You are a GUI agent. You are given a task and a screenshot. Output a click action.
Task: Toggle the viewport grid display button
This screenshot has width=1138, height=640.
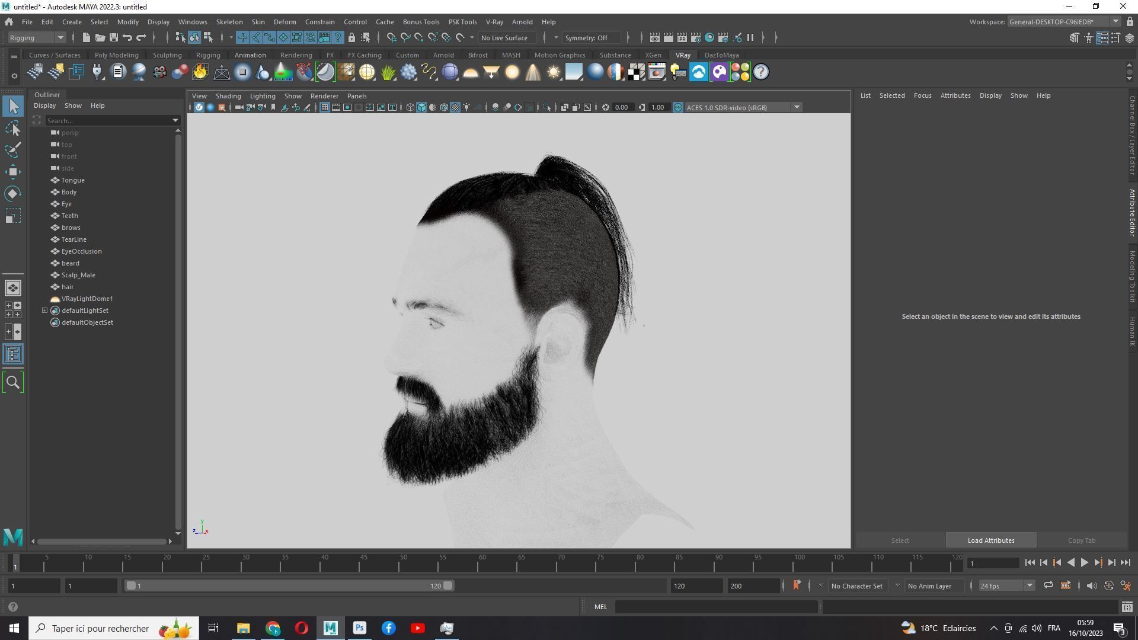coord(325,108)
